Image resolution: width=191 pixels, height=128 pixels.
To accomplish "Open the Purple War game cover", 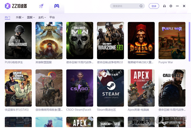I will pyautogui.click(x=172, y=41).
